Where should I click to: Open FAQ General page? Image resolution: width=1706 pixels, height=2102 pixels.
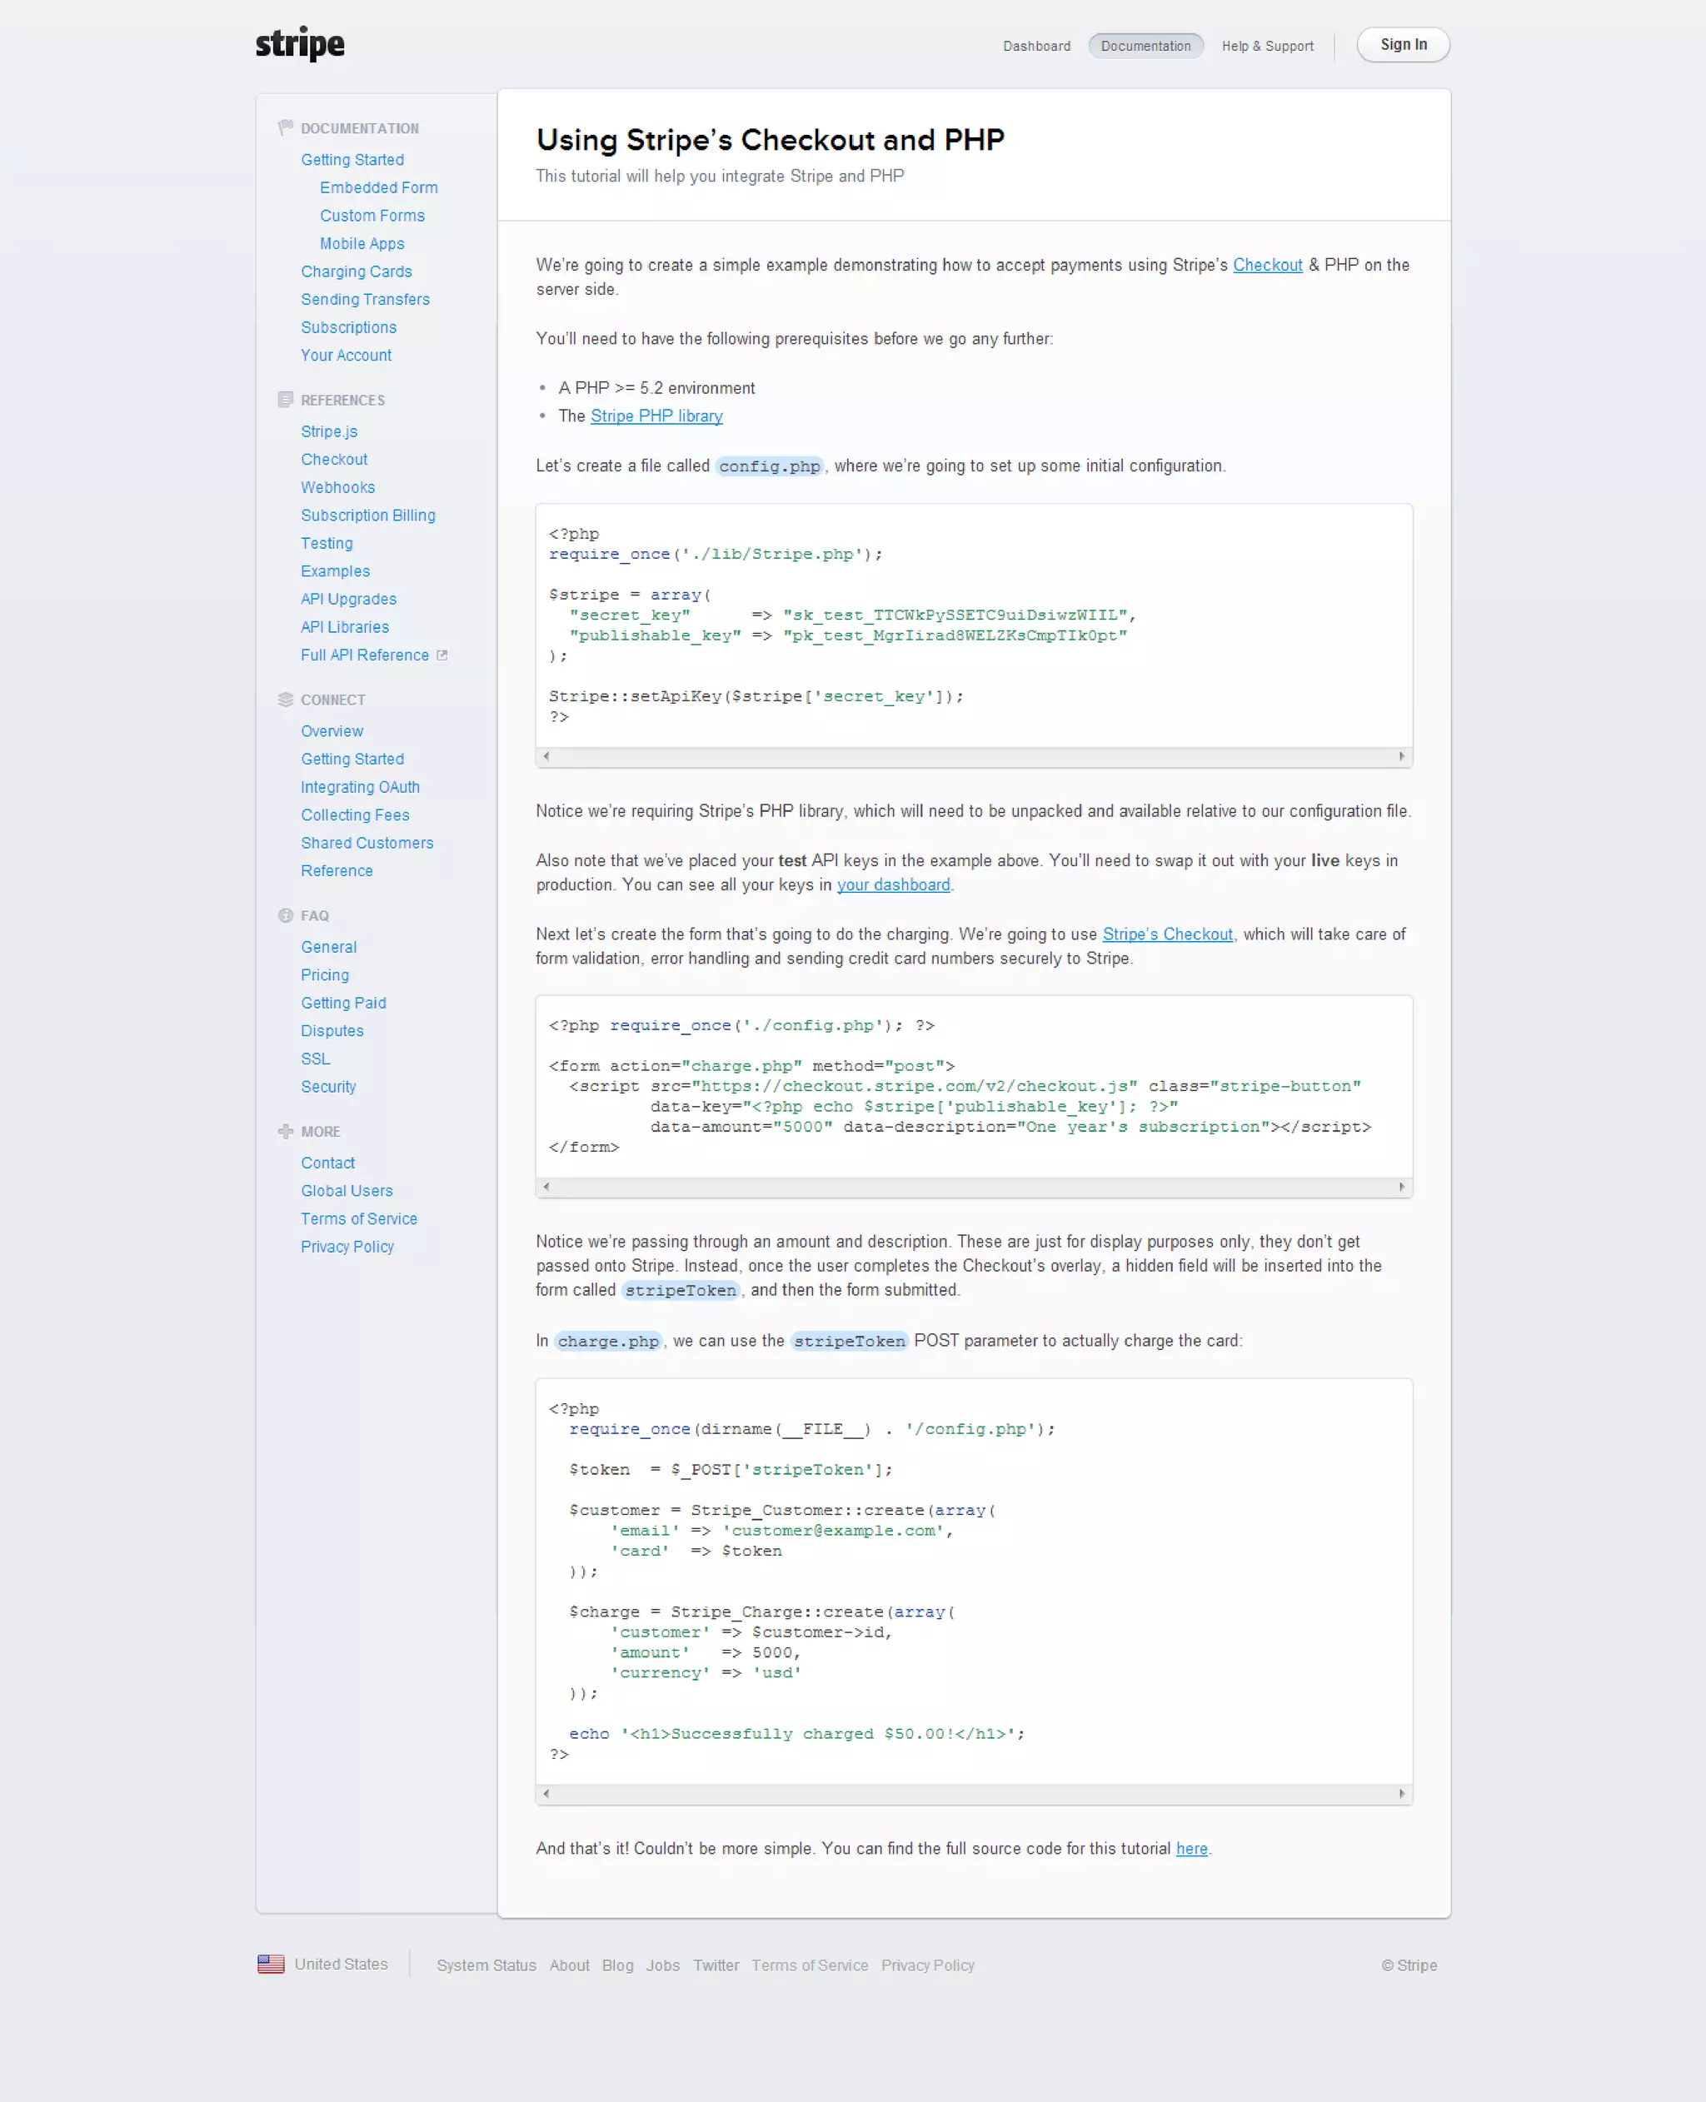pyautogui.click(x=328, y=948)
